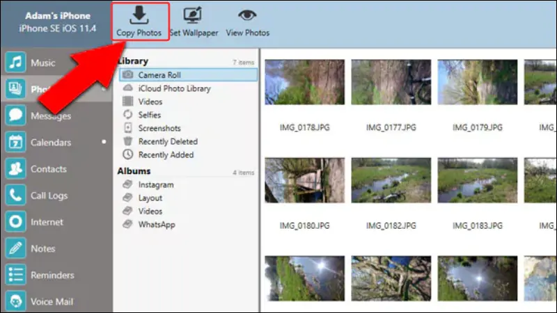
Task: Click the Adam's iPhone device name
Action: [x=58, y=15]
